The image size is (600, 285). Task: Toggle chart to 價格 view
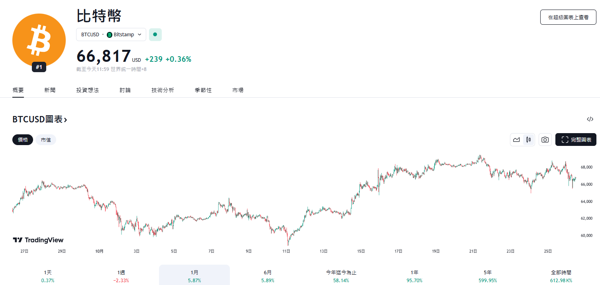point(23,140)
